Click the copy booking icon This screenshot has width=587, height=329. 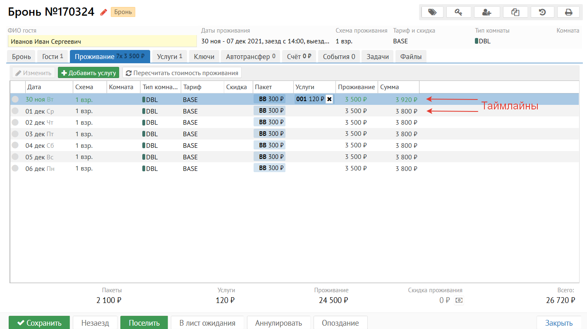(x=515, y=12)
